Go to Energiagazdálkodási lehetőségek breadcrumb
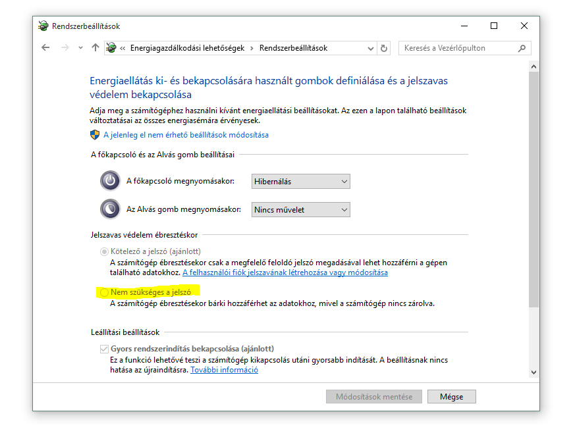Screen dimensions: 573x437 (187, 48)
